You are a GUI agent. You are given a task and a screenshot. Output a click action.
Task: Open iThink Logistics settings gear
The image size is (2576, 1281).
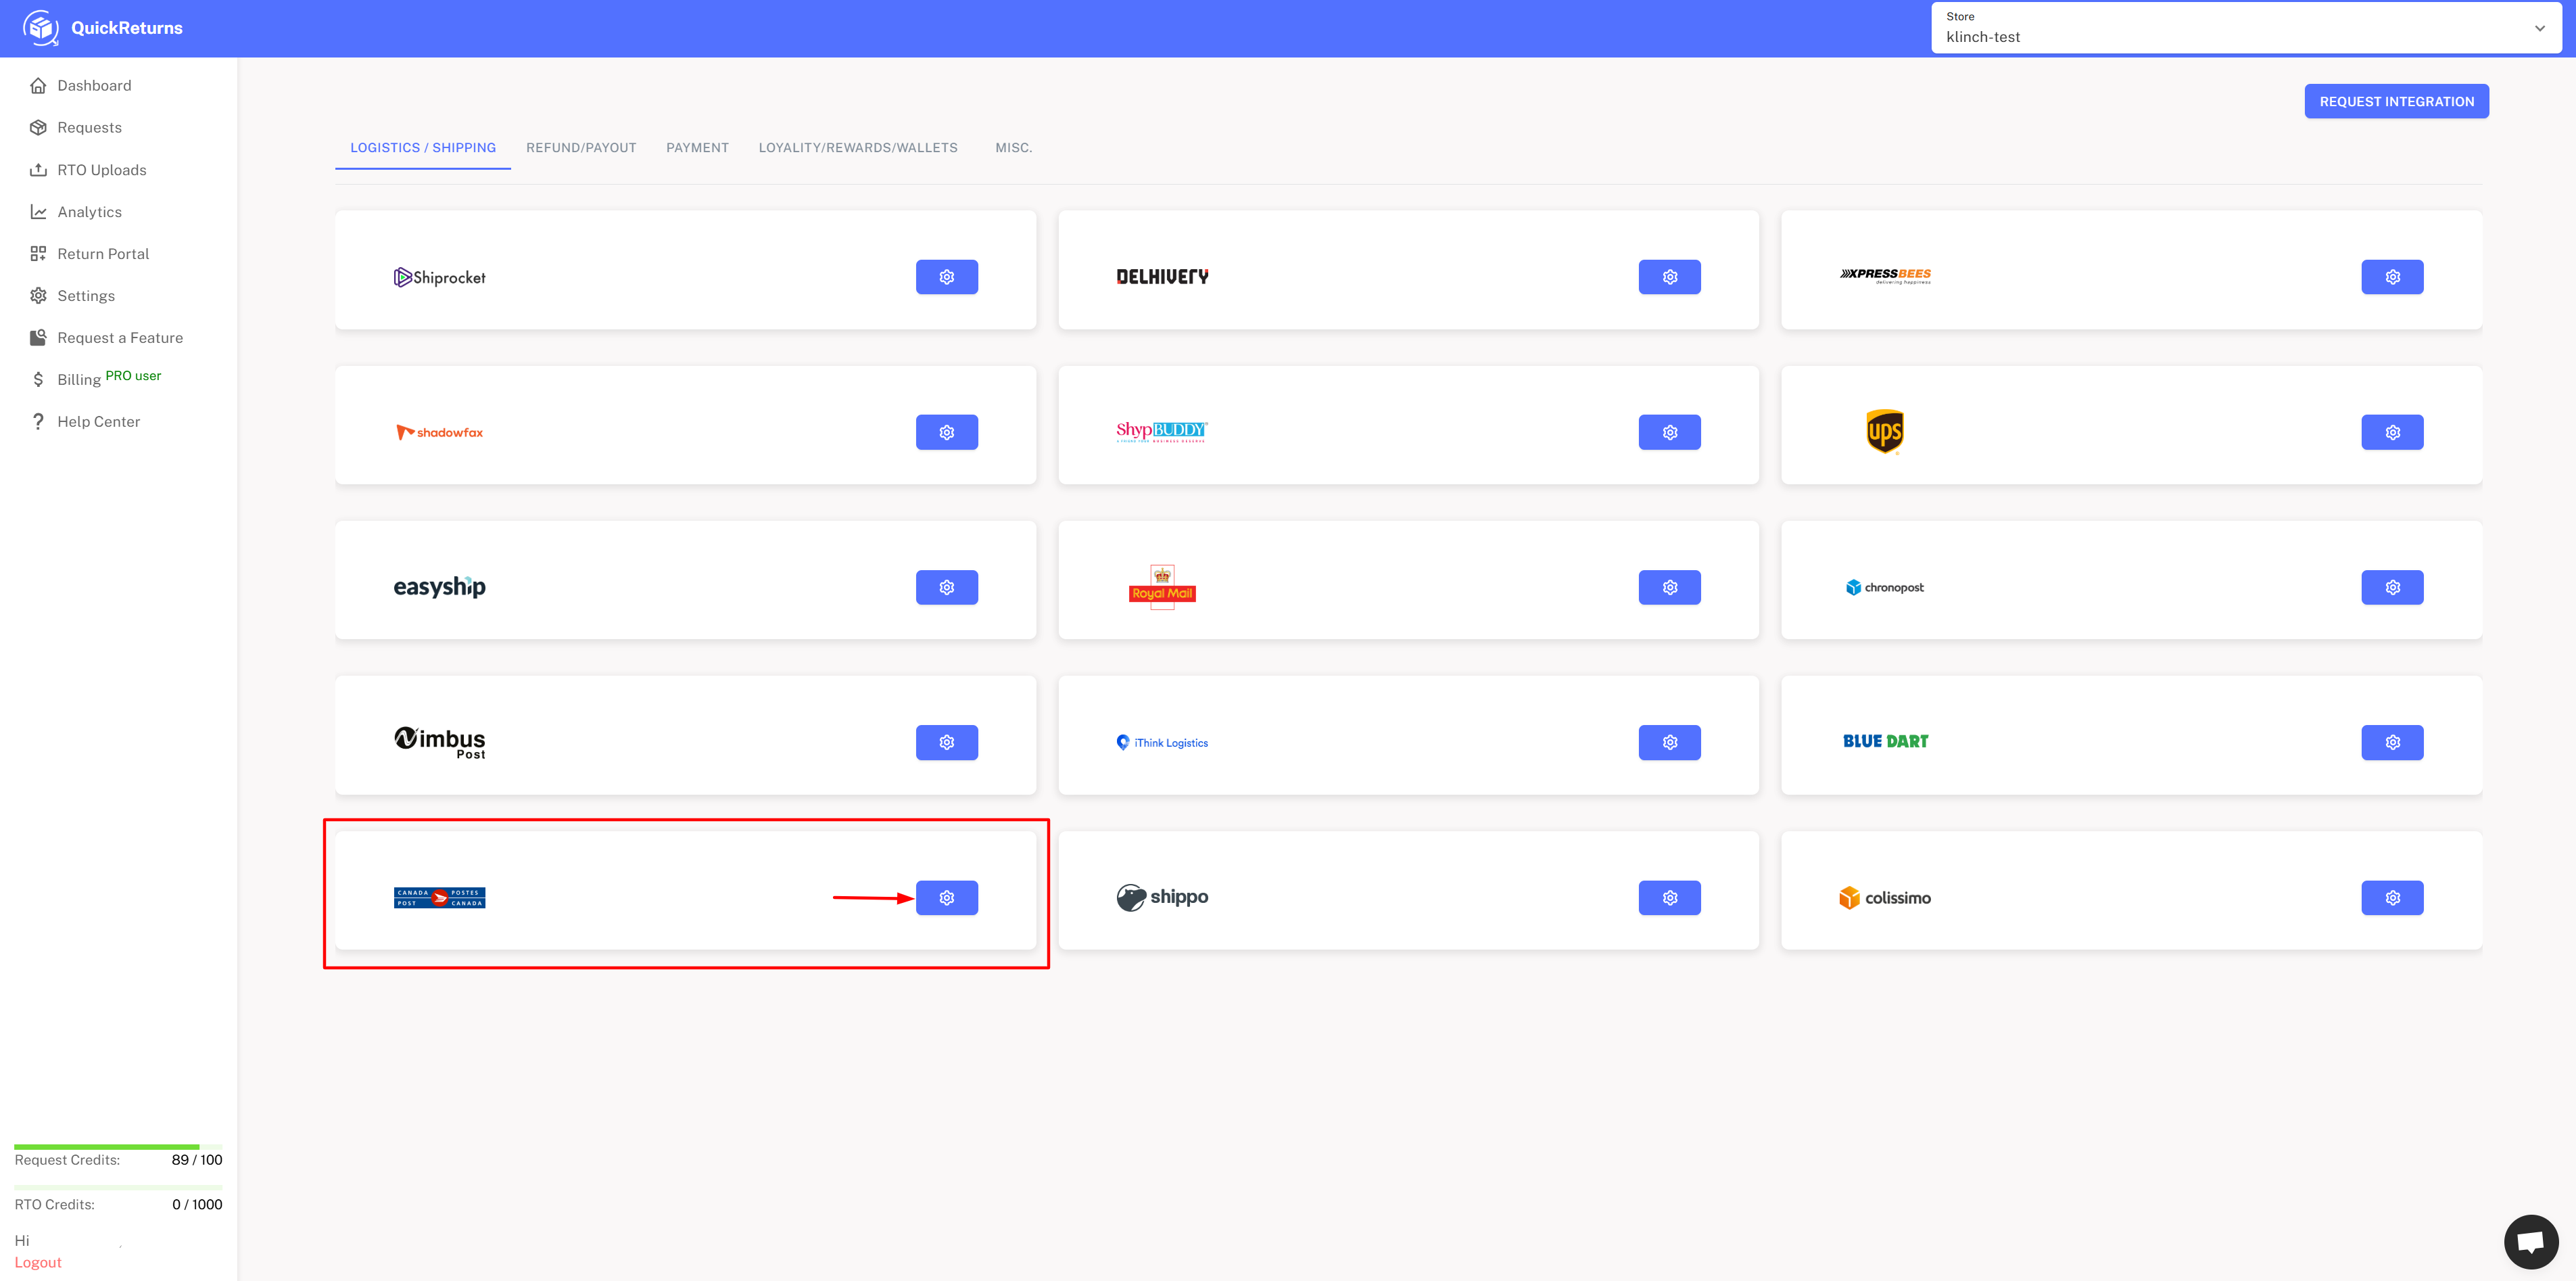tap(1669, 742)
